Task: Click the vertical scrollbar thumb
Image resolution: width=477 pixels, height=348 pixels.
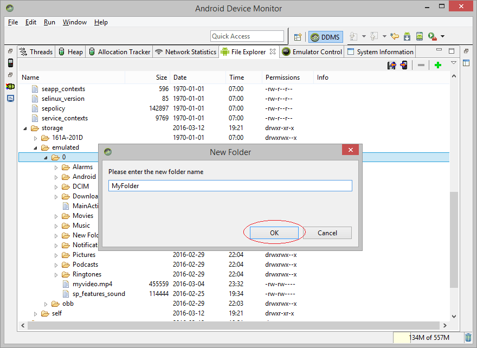Action: (454, 240)
